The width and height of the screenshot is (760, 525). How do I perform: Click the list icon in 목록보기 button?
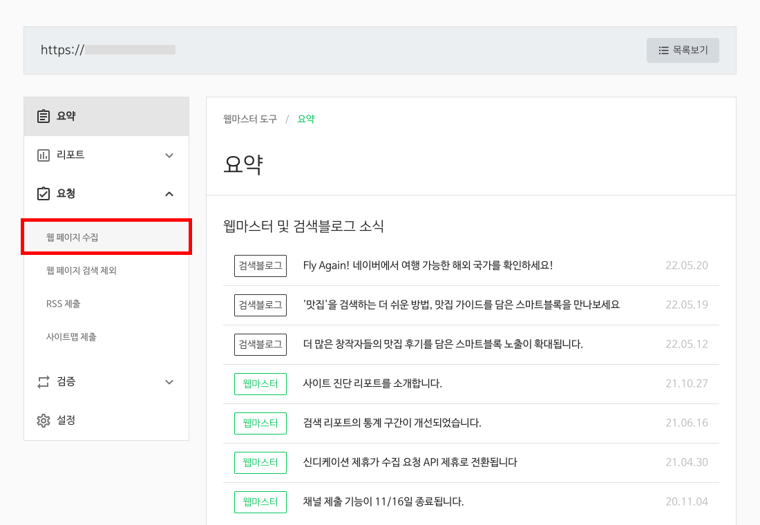coord(663,50)
